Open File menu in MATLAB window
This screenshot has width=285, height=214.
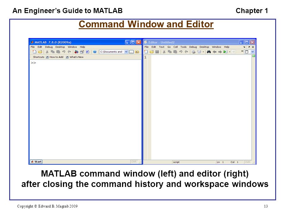click(33, 47)
